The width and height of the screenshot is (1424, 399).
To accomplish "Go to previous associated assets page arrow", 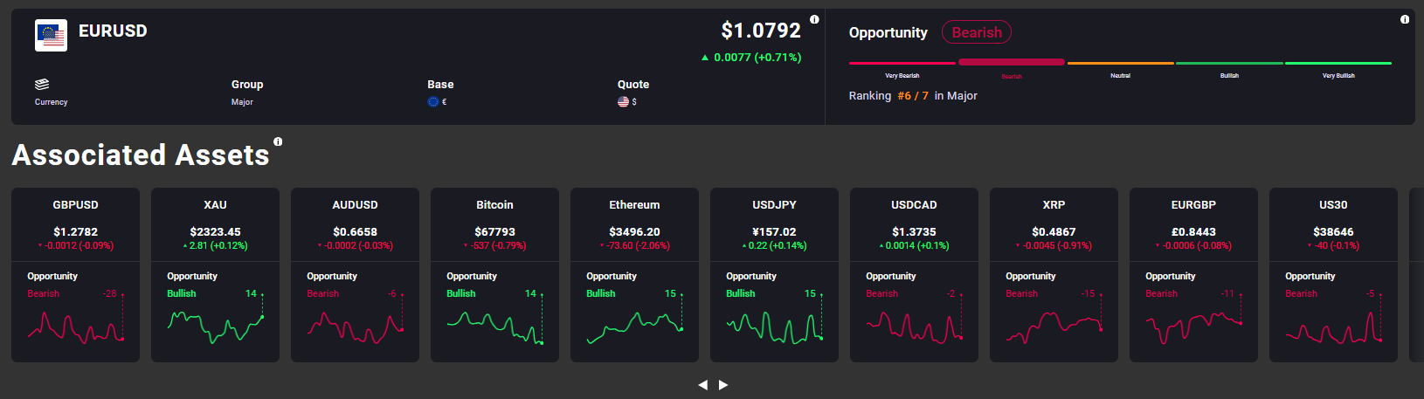I will point(702,385).
